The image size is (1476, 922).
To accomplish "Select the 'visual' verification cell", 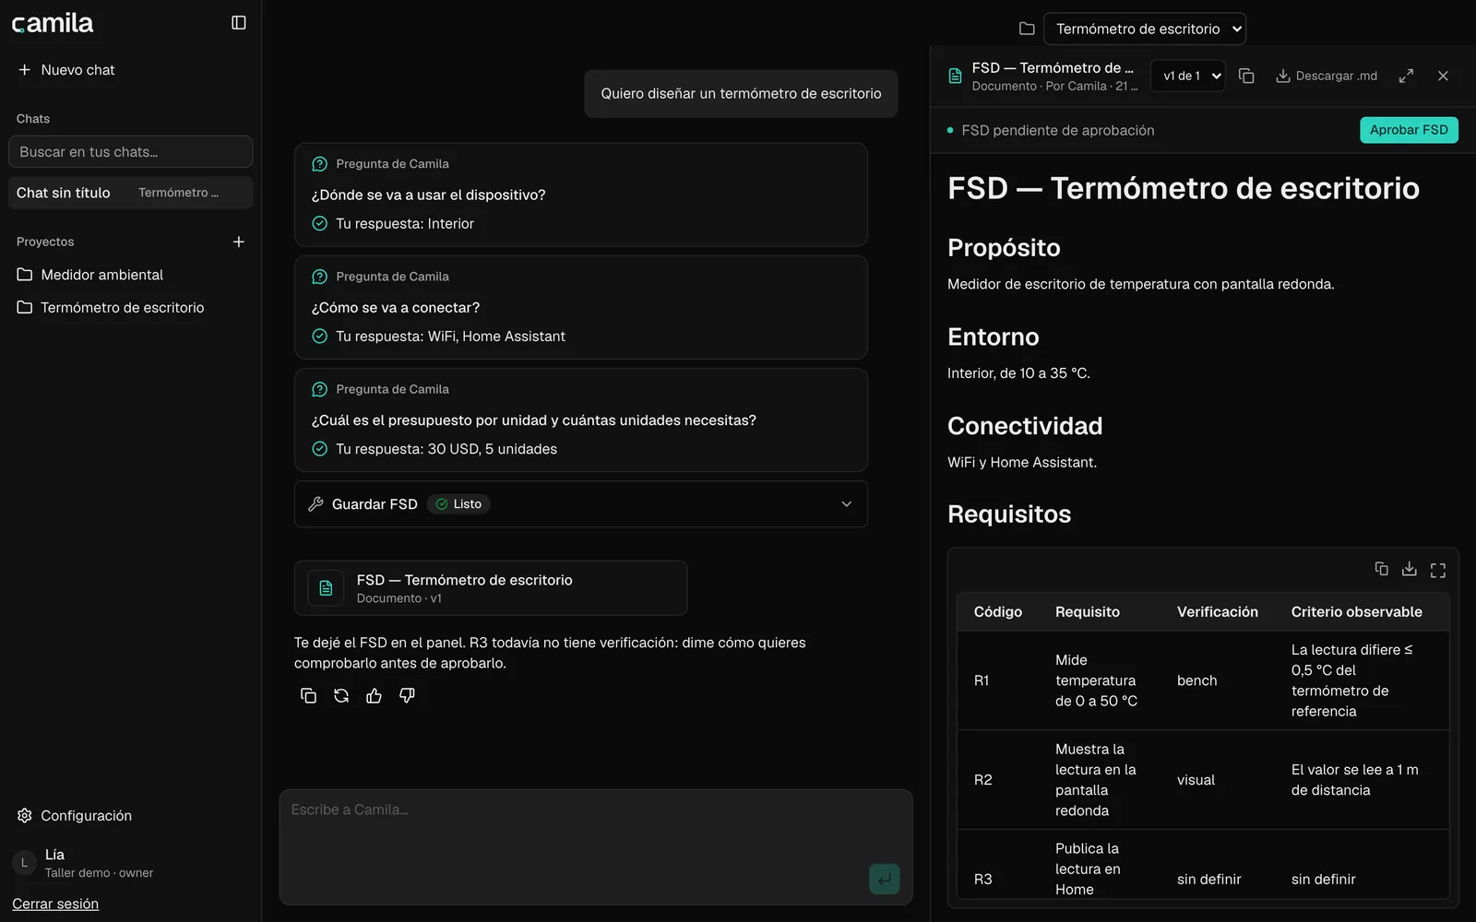I will pos(1196,780).
